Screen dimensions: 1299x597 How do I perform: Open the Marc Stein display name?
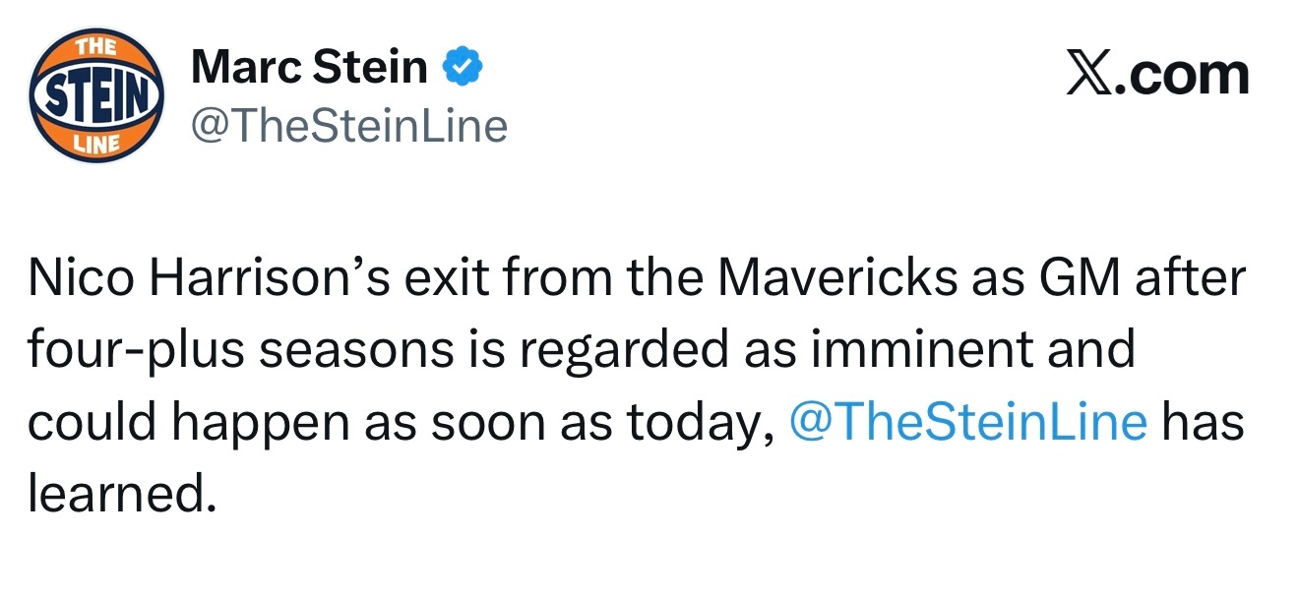click(309, 68)
